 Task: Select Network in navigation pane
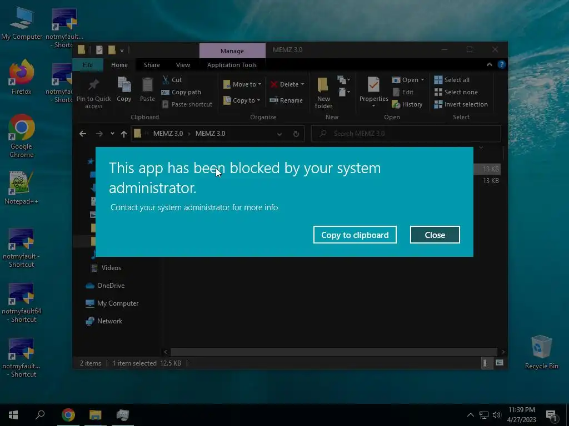click(104, 321)
